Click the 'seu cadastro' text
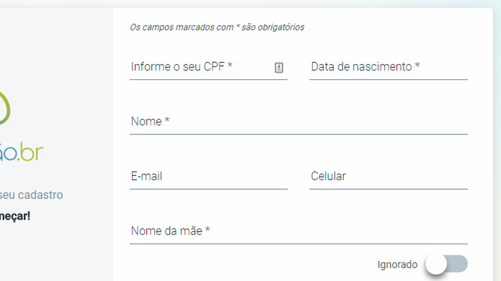Viewport: 501px width, 281px height. [32, 195]
